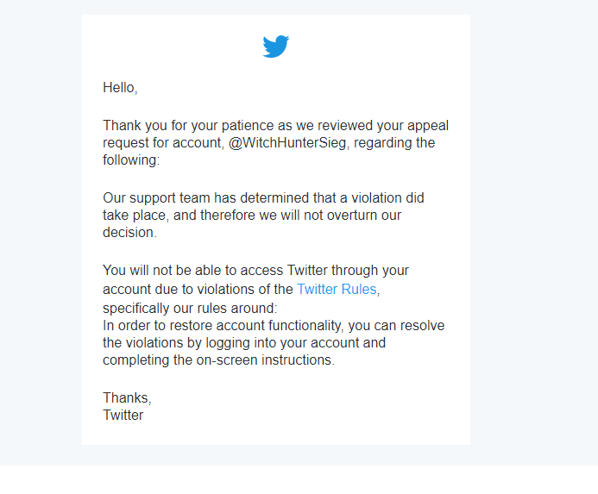Click the 'You will not be able' line
The image size is (598, 494).
256,270
